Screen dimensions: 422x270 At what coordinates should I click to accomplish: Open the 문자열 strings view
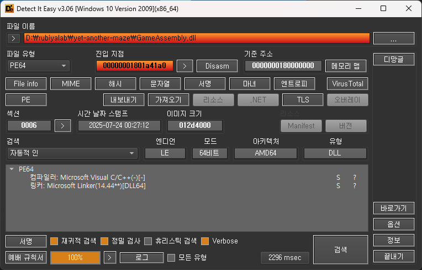point(160,84)
